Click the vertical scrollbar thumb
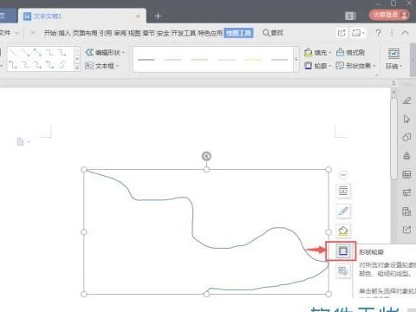The image size is (416, 312). coord(393,139)
